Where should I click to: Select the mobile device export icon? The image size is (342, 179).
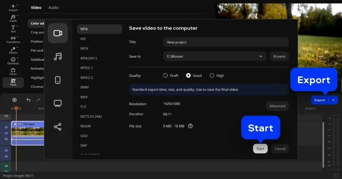[58, 80]
